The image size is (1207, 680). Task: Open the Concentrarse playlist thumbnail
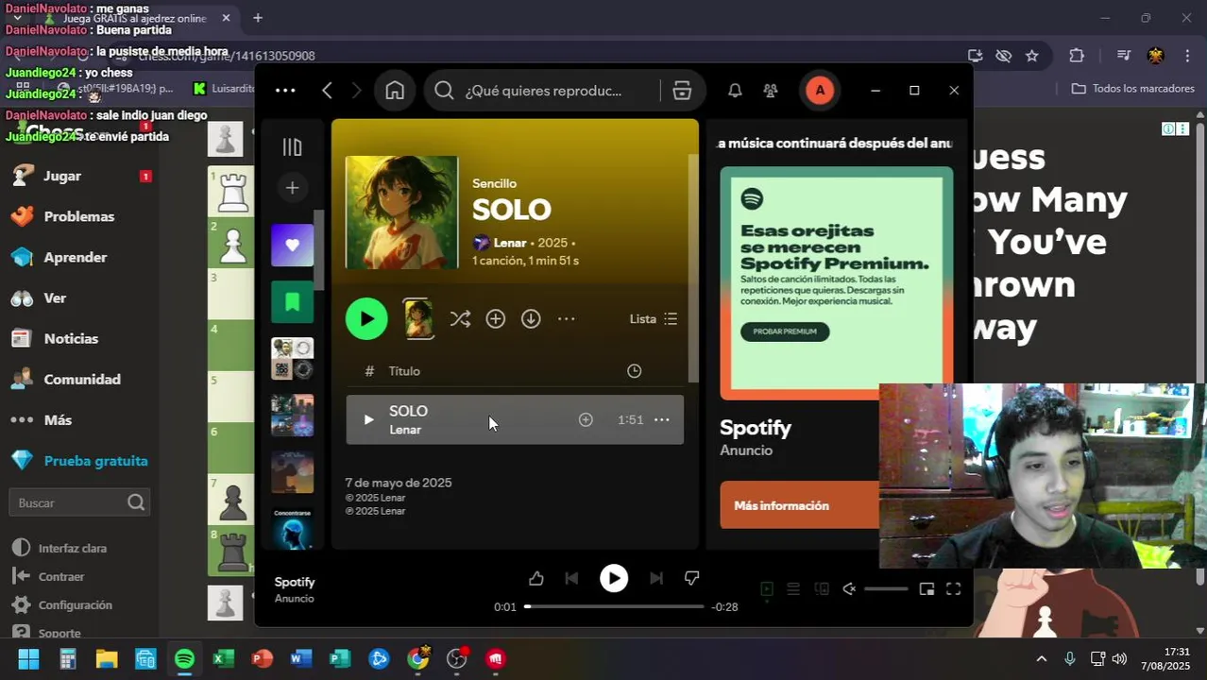pyautogui.click(x=292, y=529)
